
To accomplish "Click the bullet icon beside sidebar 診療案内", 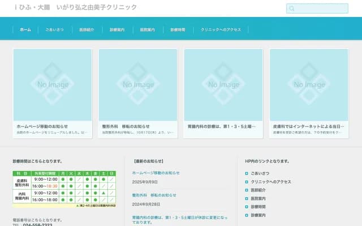I will (x=247, y=215).
